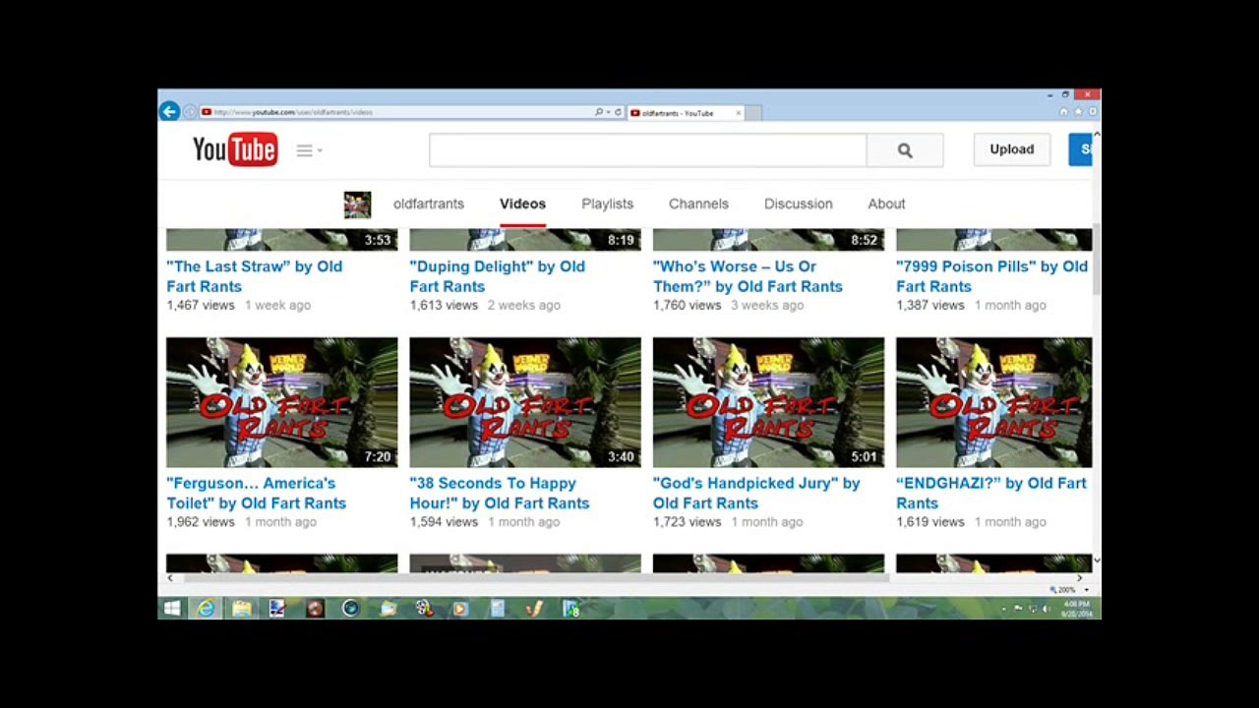Click the taskbar clock
The height and width of the screenshot is (708, 1259).
[x=1077, y=609]
